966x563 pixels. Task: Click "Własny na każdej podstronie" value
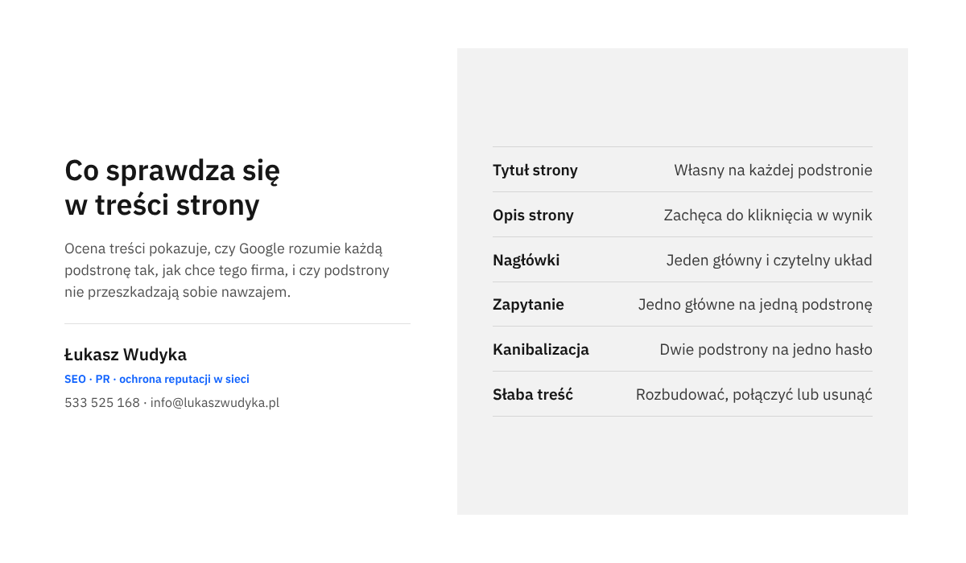(773, 171)
